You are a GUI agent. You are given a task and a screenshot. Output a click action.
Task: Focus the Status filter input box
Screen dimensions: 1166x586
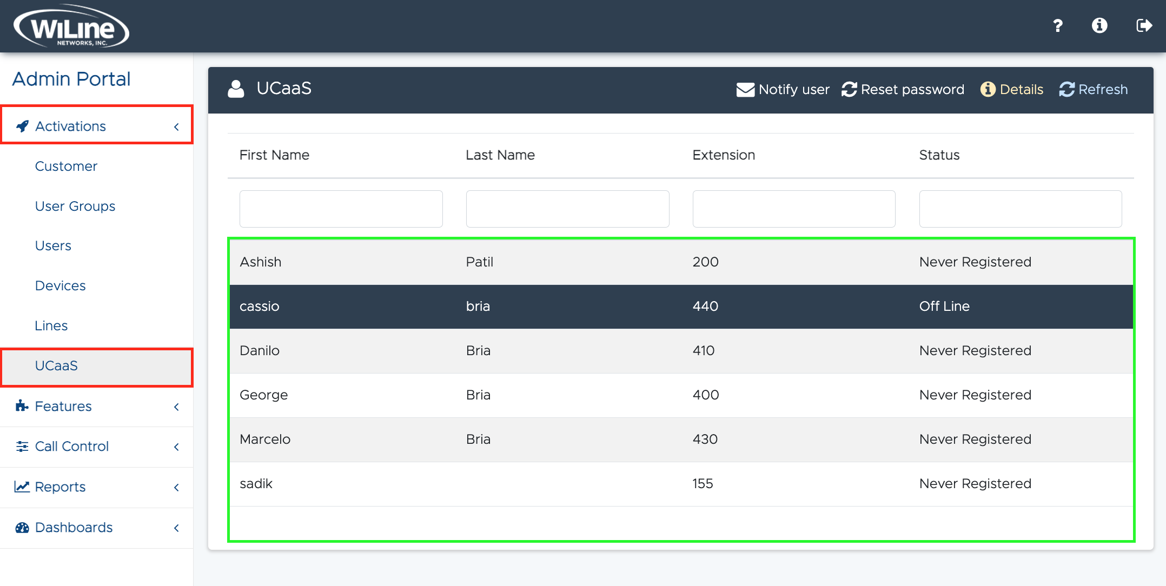tap(1020, 209)
